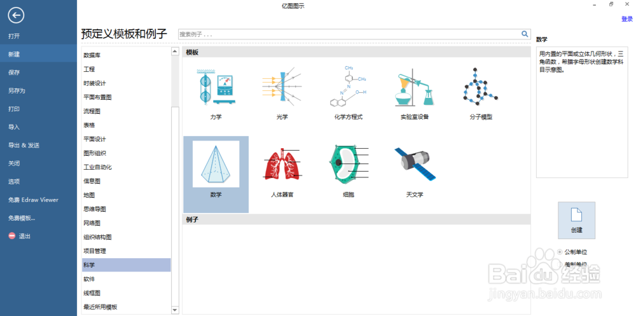Select the 人体器官 lungs template icon
Screen dimensions: 636x316
tap(282, 164)
